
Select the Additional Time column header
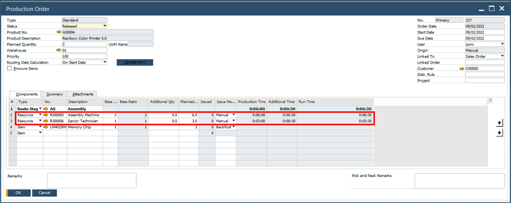pos(281,102)
